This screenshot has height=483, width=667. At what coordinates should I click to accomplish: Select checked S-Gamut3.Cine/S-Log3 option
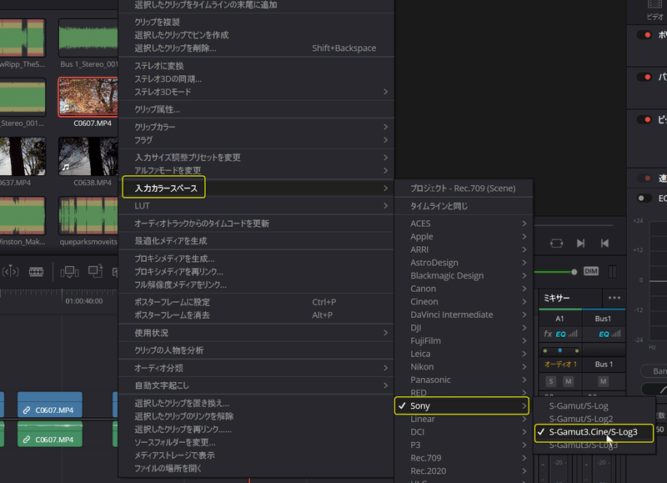coord(594,432)
